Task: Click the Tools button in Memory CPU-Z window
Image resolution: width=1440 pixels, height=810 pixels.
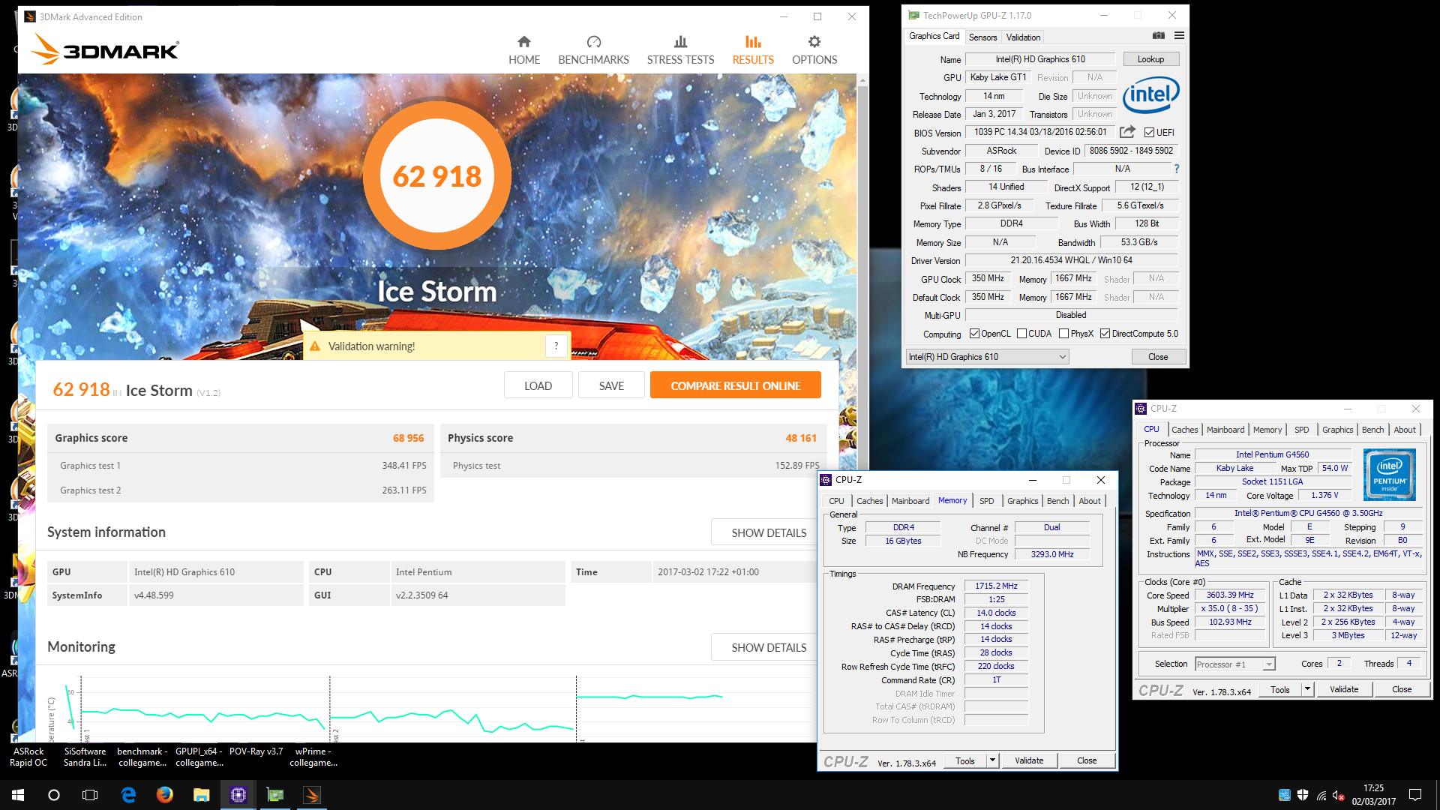Action: (x=965, y=760)
